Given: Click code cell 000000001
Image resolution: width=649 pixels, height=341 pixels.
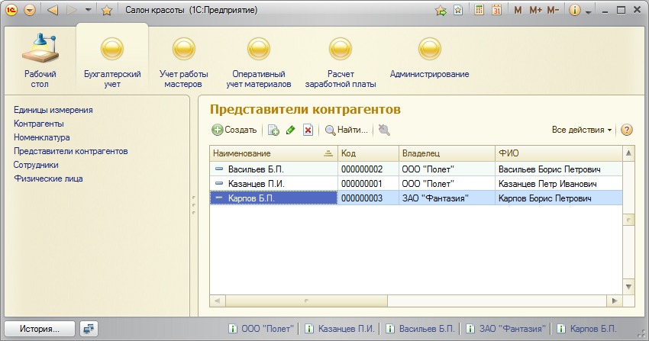Looking at the screenshot, I should click(368, 184).
